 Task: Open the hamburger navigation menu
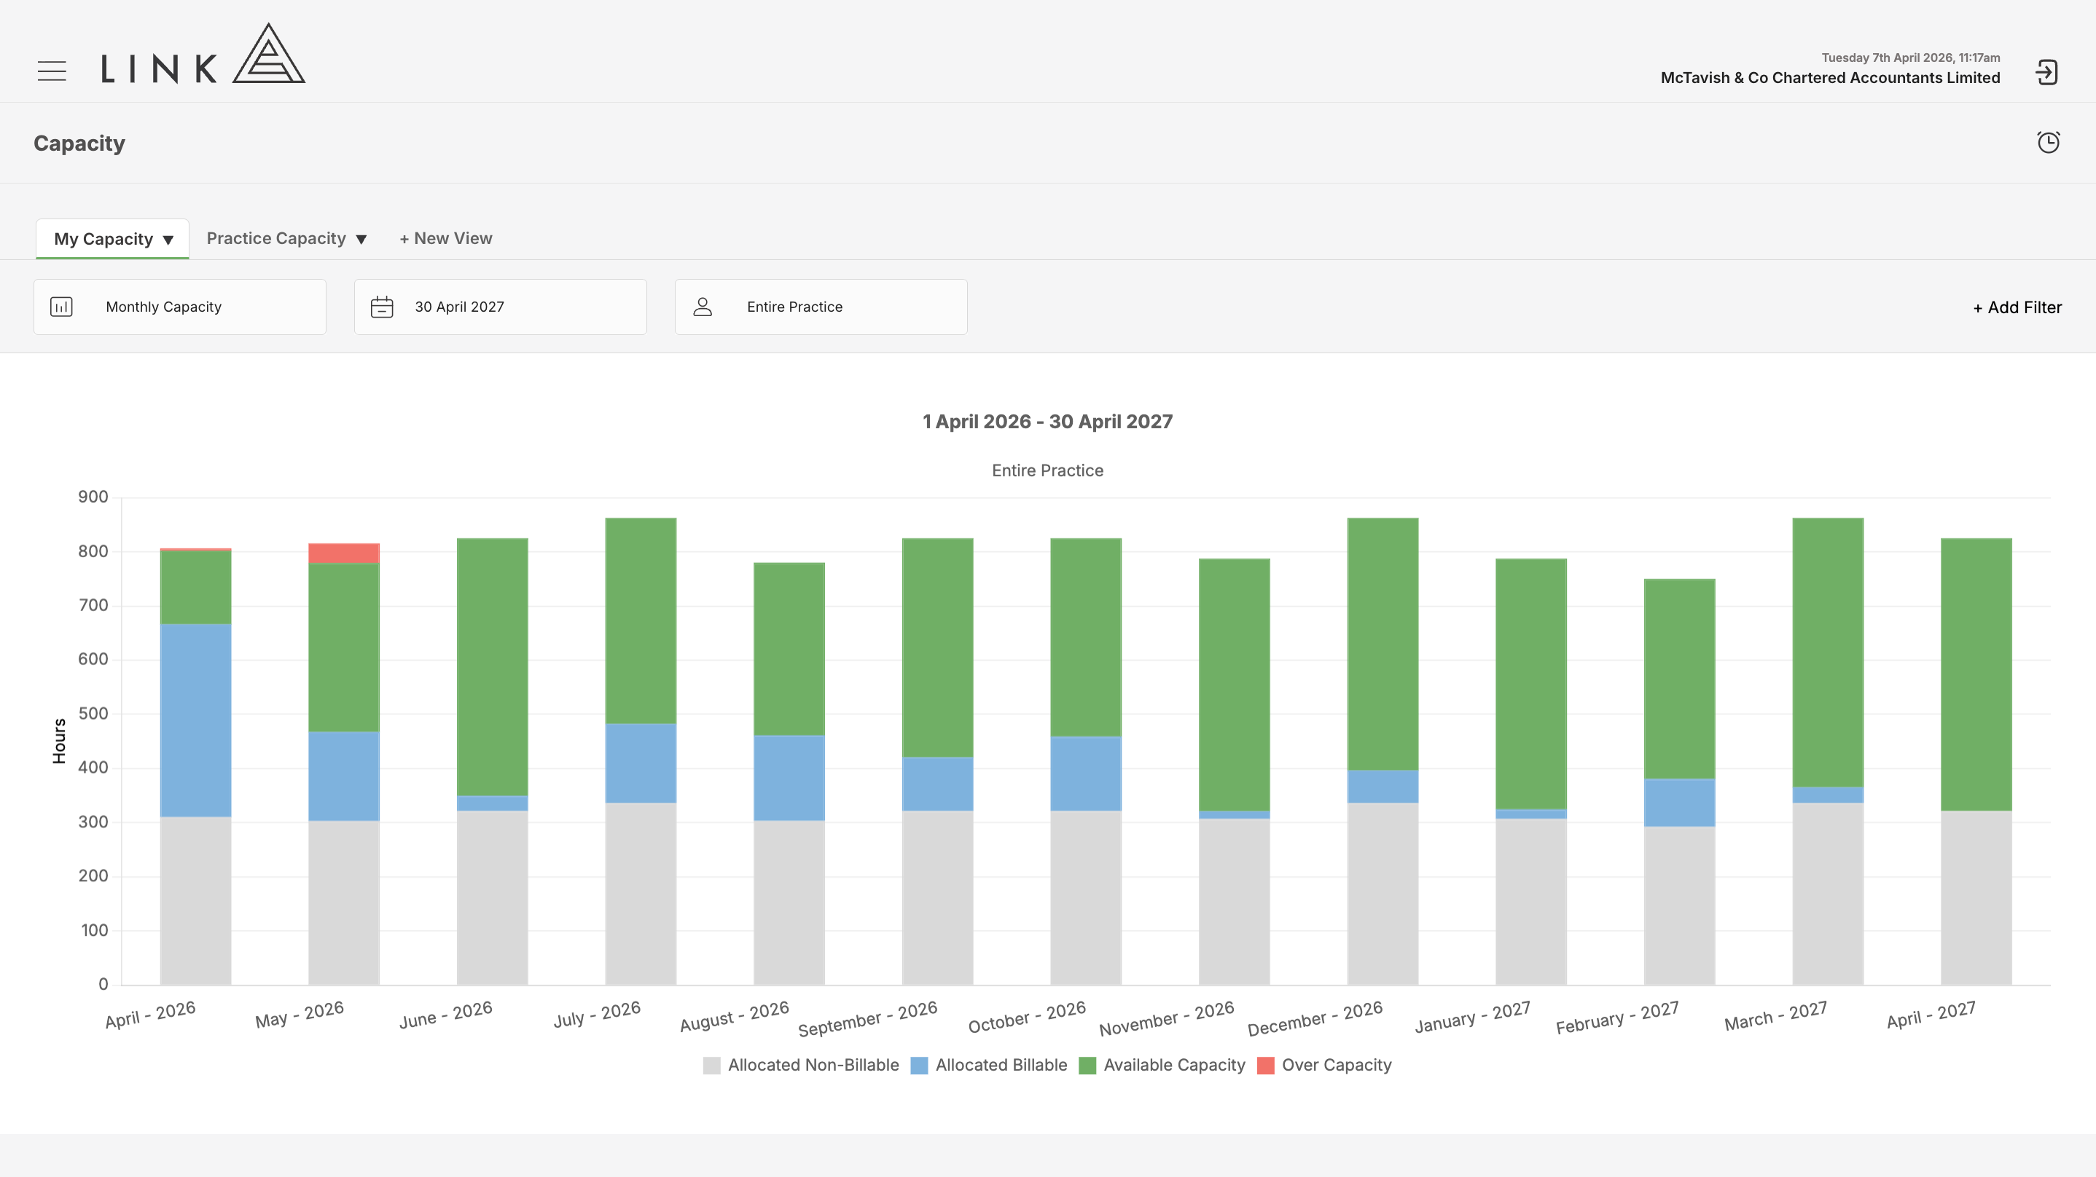pyautogui.click(x=52, y=71)
